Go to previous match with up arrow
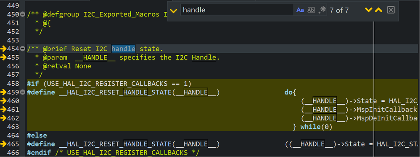Viewport: 420px width, 157px height. coord(378,10)
